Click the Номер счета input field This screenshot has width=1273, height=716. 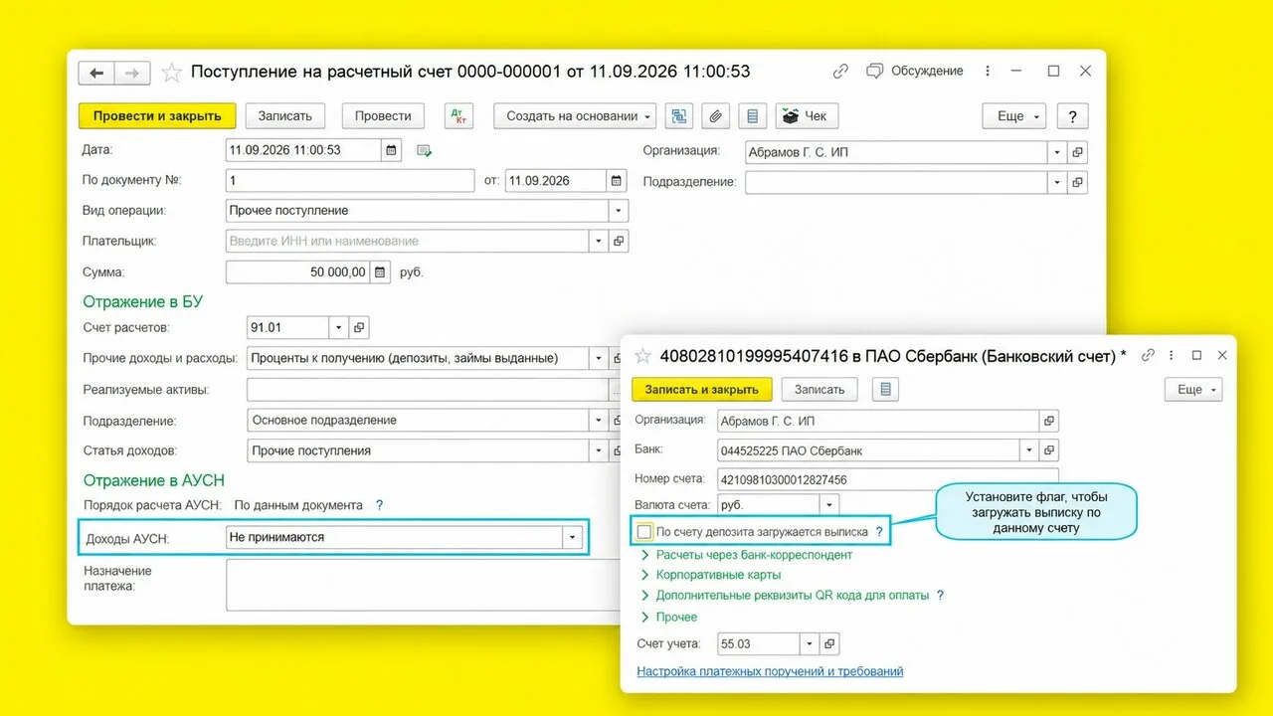pos(888,479)
